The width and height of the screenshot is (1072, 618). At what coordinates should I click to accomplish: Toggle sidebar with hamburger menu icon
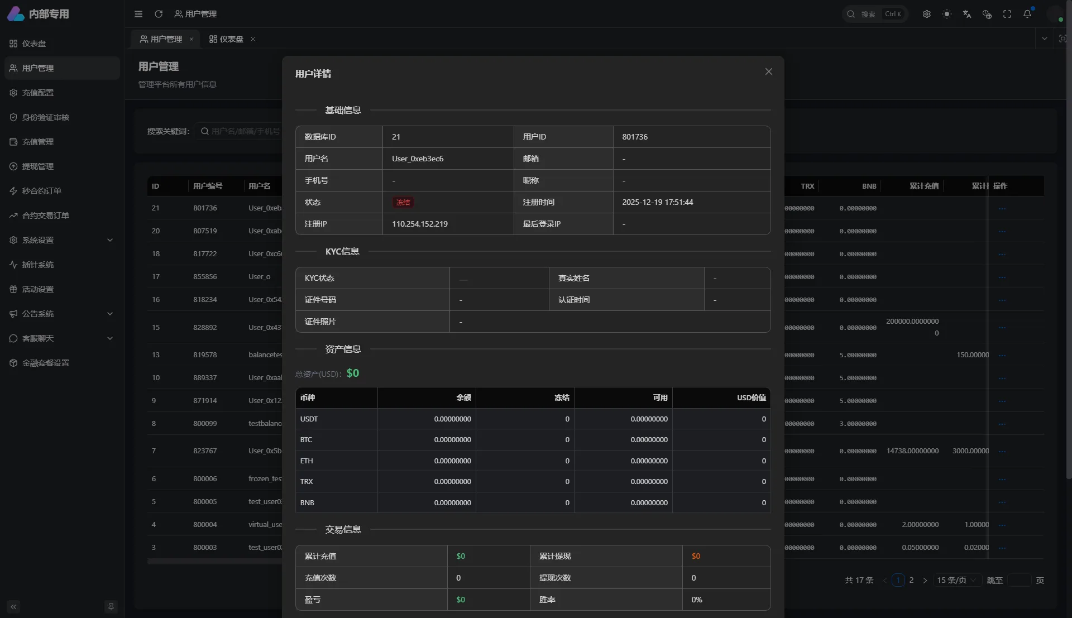click(138, 14)
